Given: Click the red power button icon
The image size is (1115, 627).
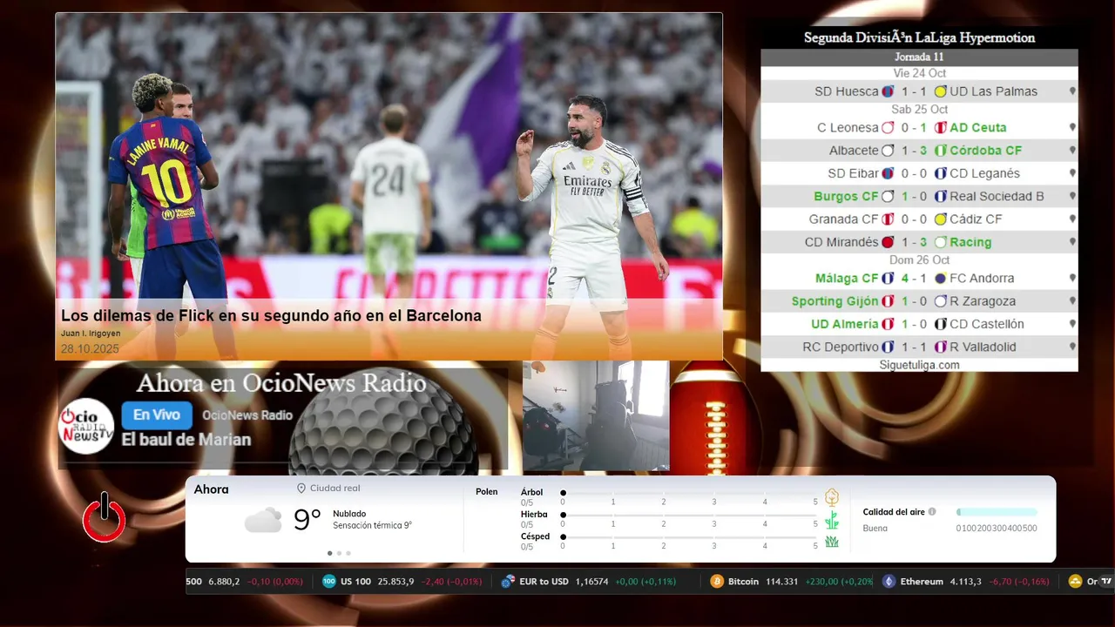Looking at the screenshot, I should (104, 519).
